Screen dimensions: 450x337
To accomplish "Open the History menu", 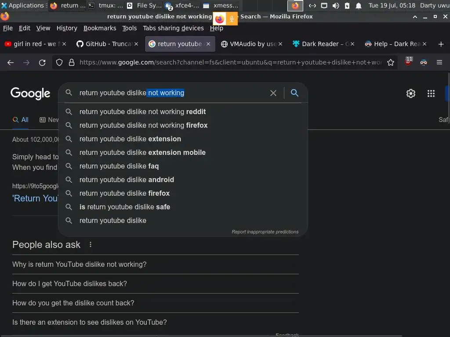I will [x=67, y=28].
